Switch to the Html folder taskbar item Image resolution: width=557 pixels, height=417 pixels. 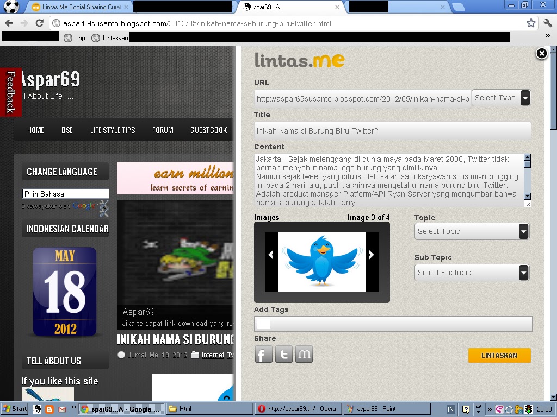click(209, 409)
